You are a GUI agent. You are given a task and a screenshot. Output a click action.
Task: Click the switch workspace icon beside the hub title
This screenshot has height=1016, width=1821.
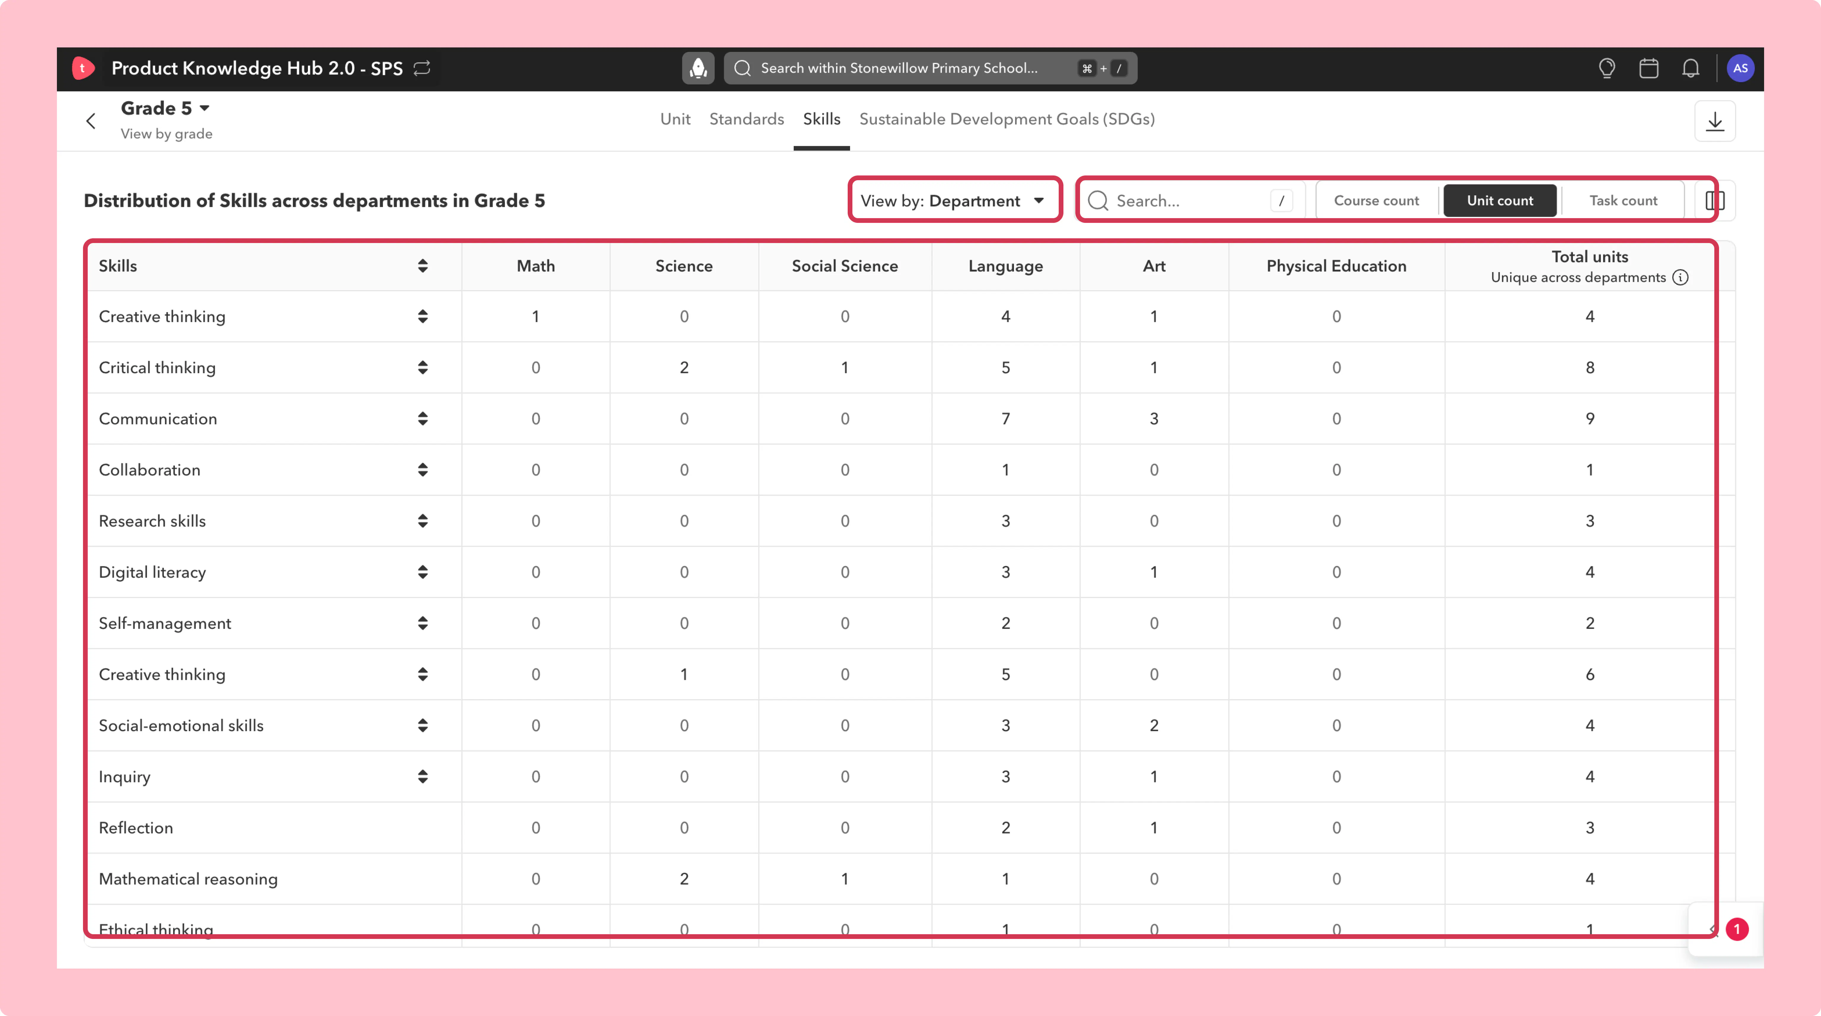tap(422, 68)
